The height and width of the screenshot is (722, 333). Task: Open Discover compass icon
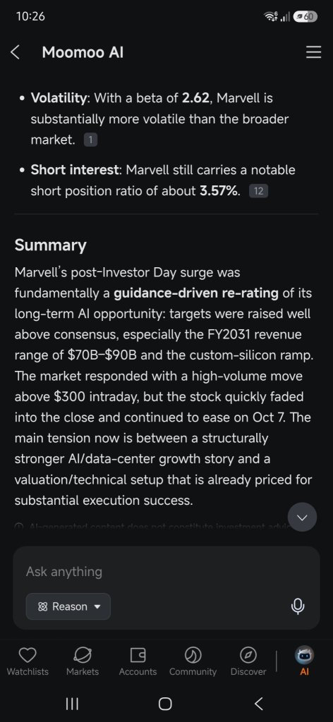coord(248,654)
